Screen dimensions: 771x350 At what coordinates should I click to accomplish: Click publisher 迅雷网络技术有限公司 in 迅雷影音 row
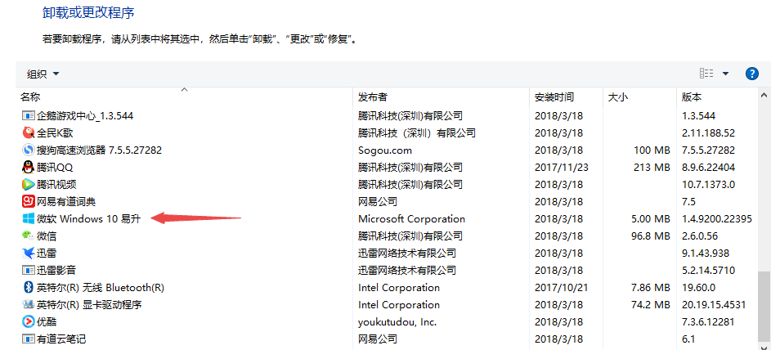tap(407, 271)
